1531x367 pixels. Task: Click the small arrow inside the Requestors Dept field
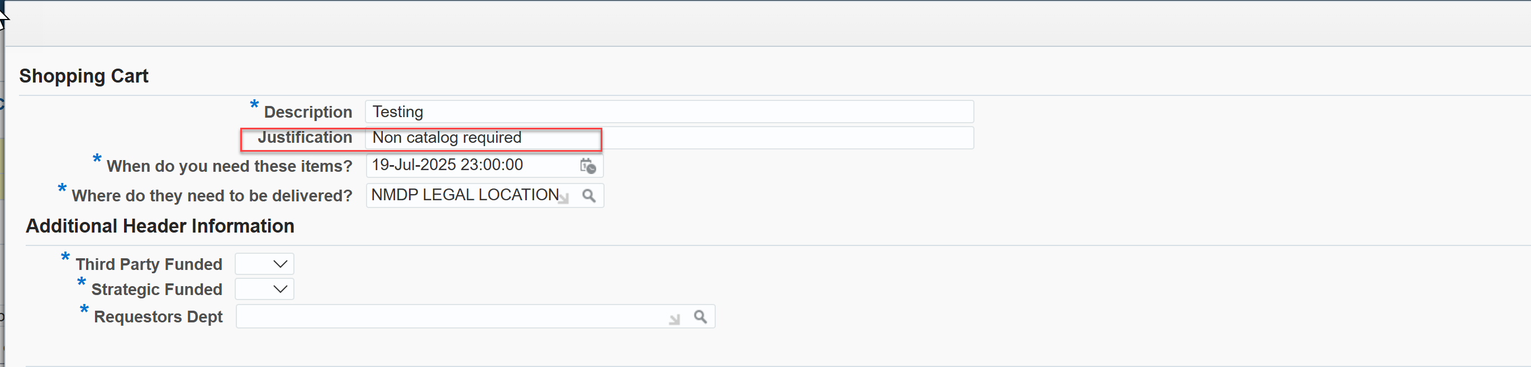point(674,320)
